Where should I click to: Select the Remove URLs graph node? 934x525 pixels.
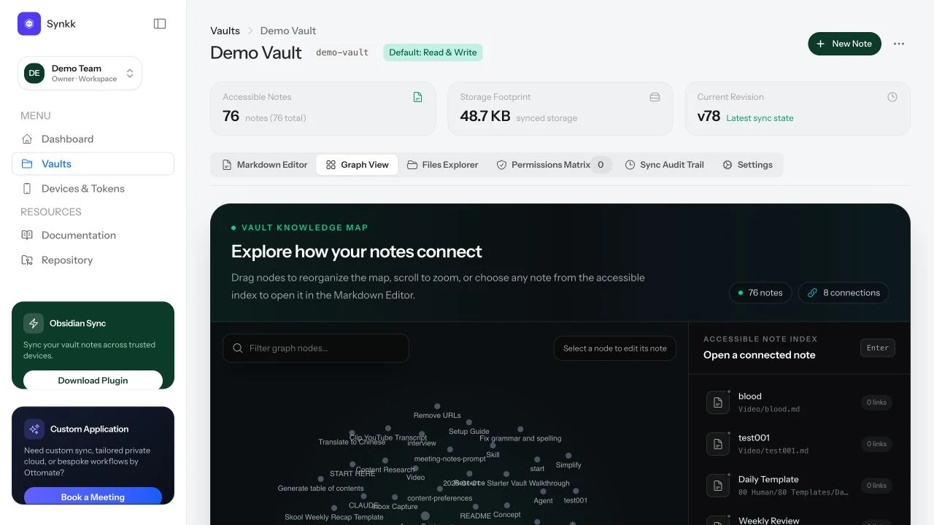tap(437, 407)
